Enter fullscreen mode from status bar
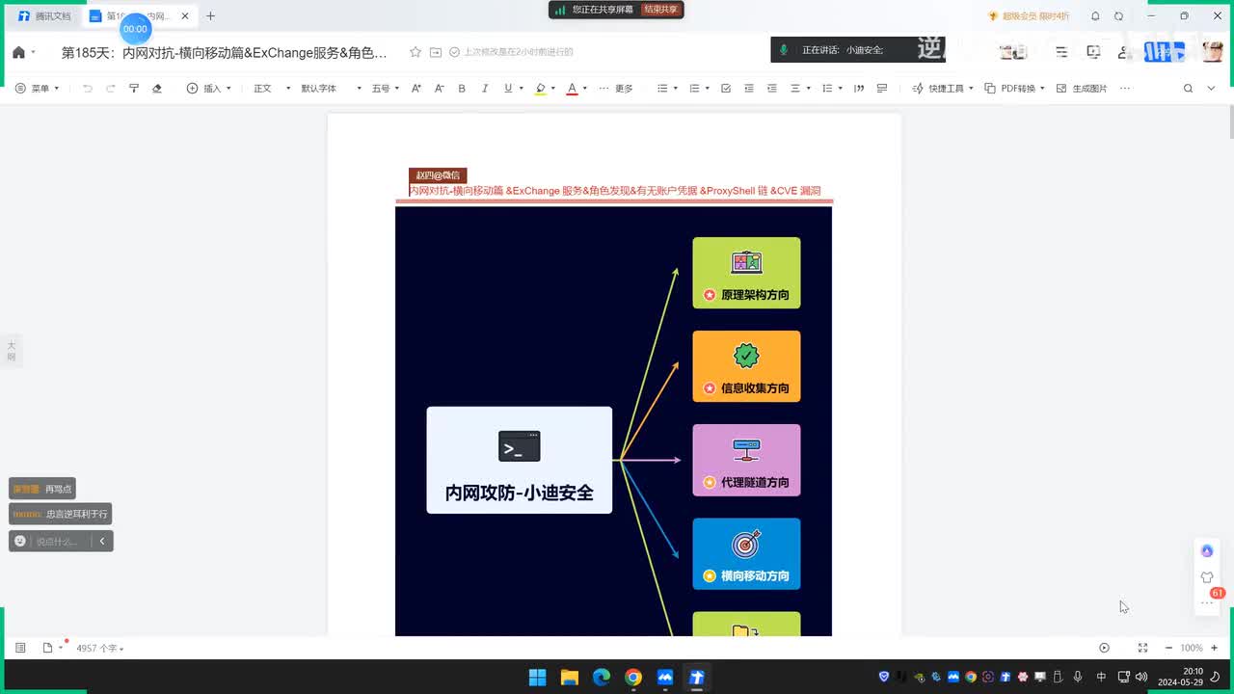 coord(1142,648)
